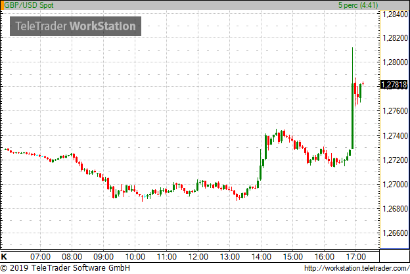This screenshot has width=410, height=274.
Task: Click the current price label 1,27818
Action: pos(394,85)
